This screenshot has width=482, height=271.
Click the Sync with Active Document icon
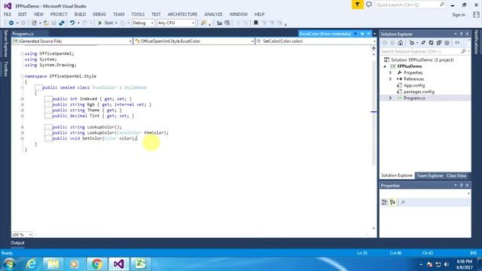423,43
